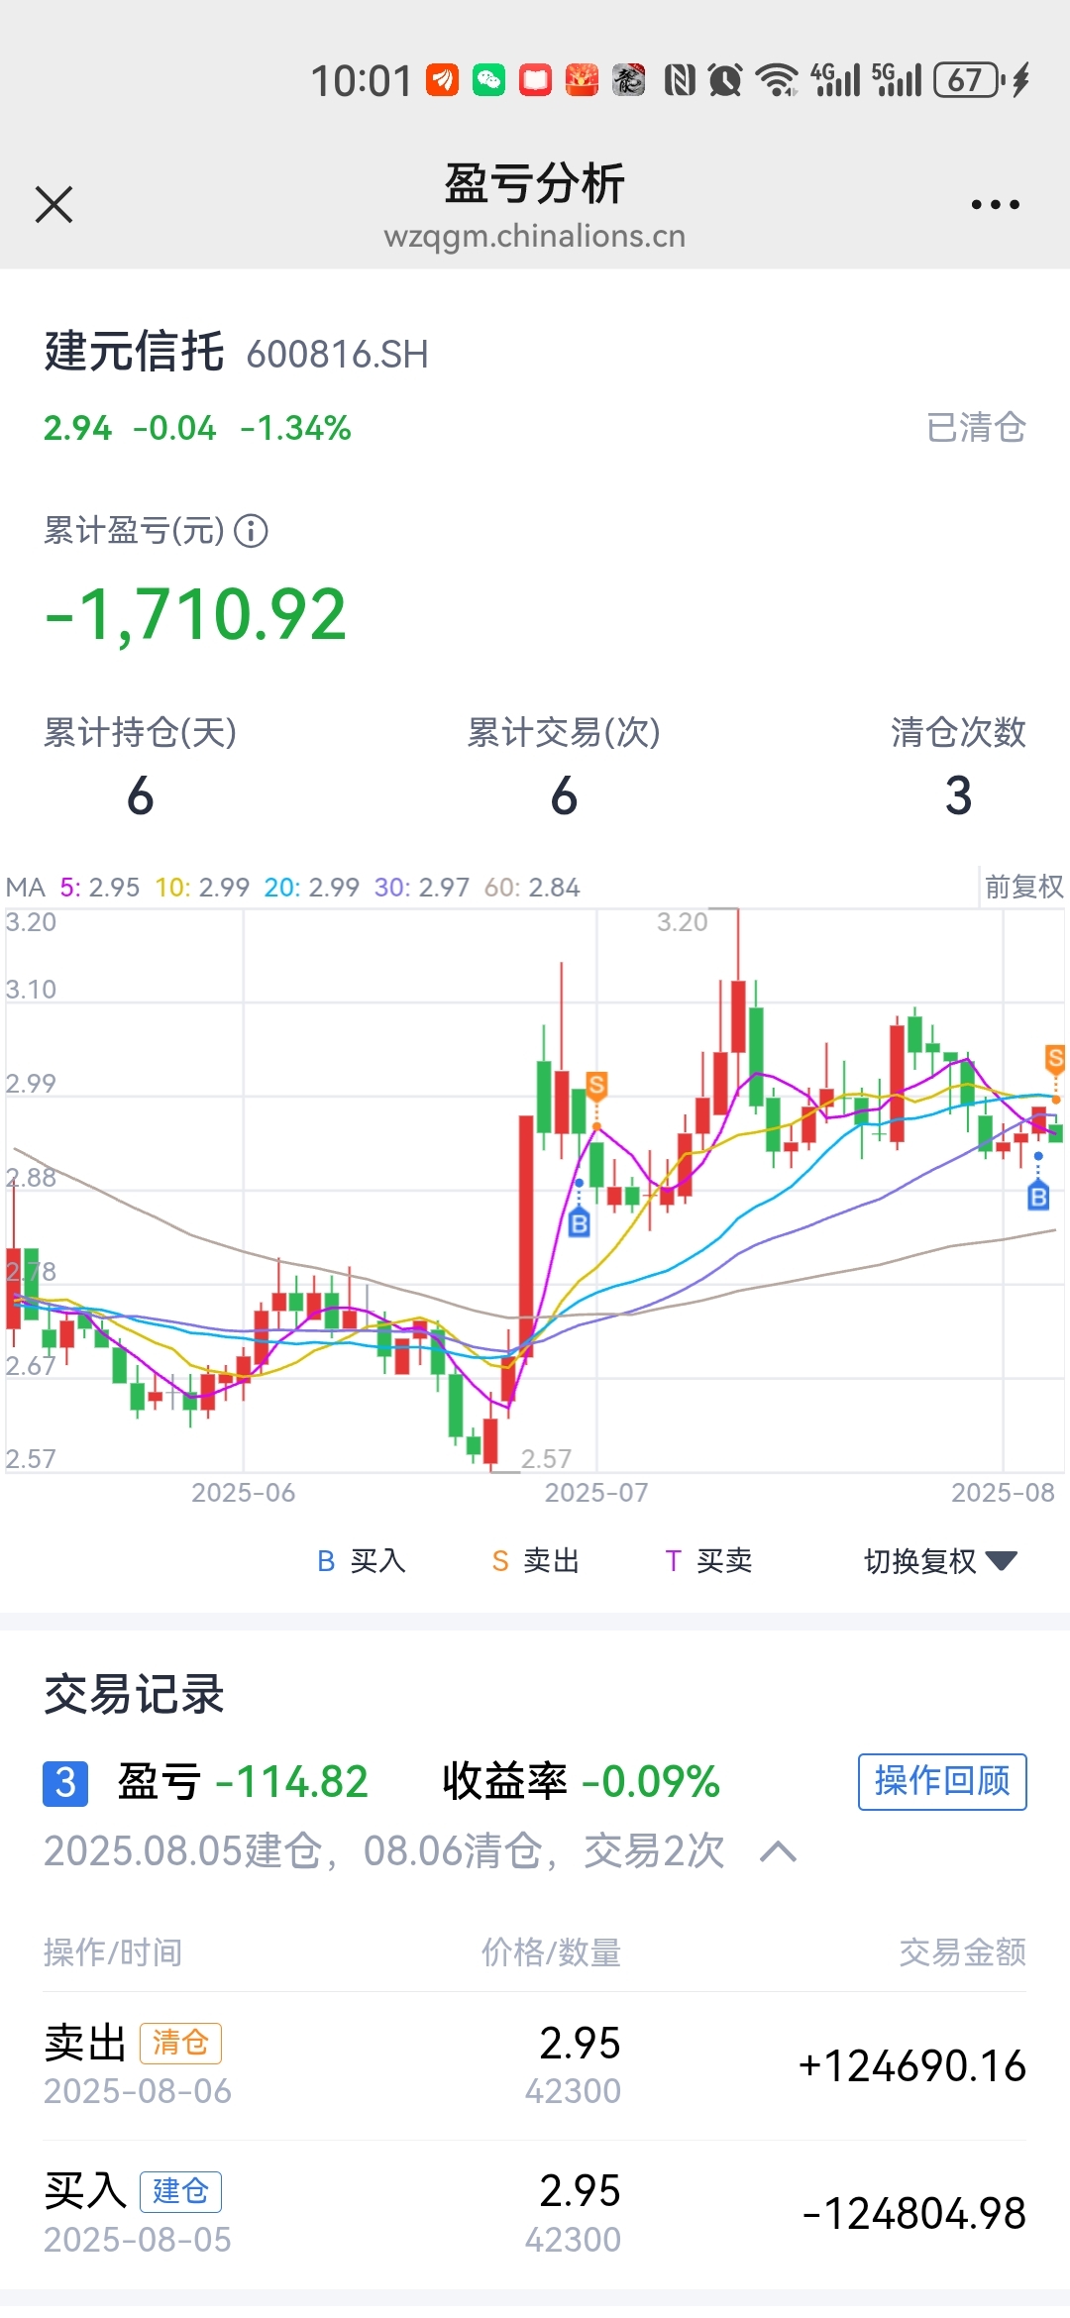1070x2318 pixels.
Task: Toggle B 买入 legend marker visibility
Action: [361, 1561]
